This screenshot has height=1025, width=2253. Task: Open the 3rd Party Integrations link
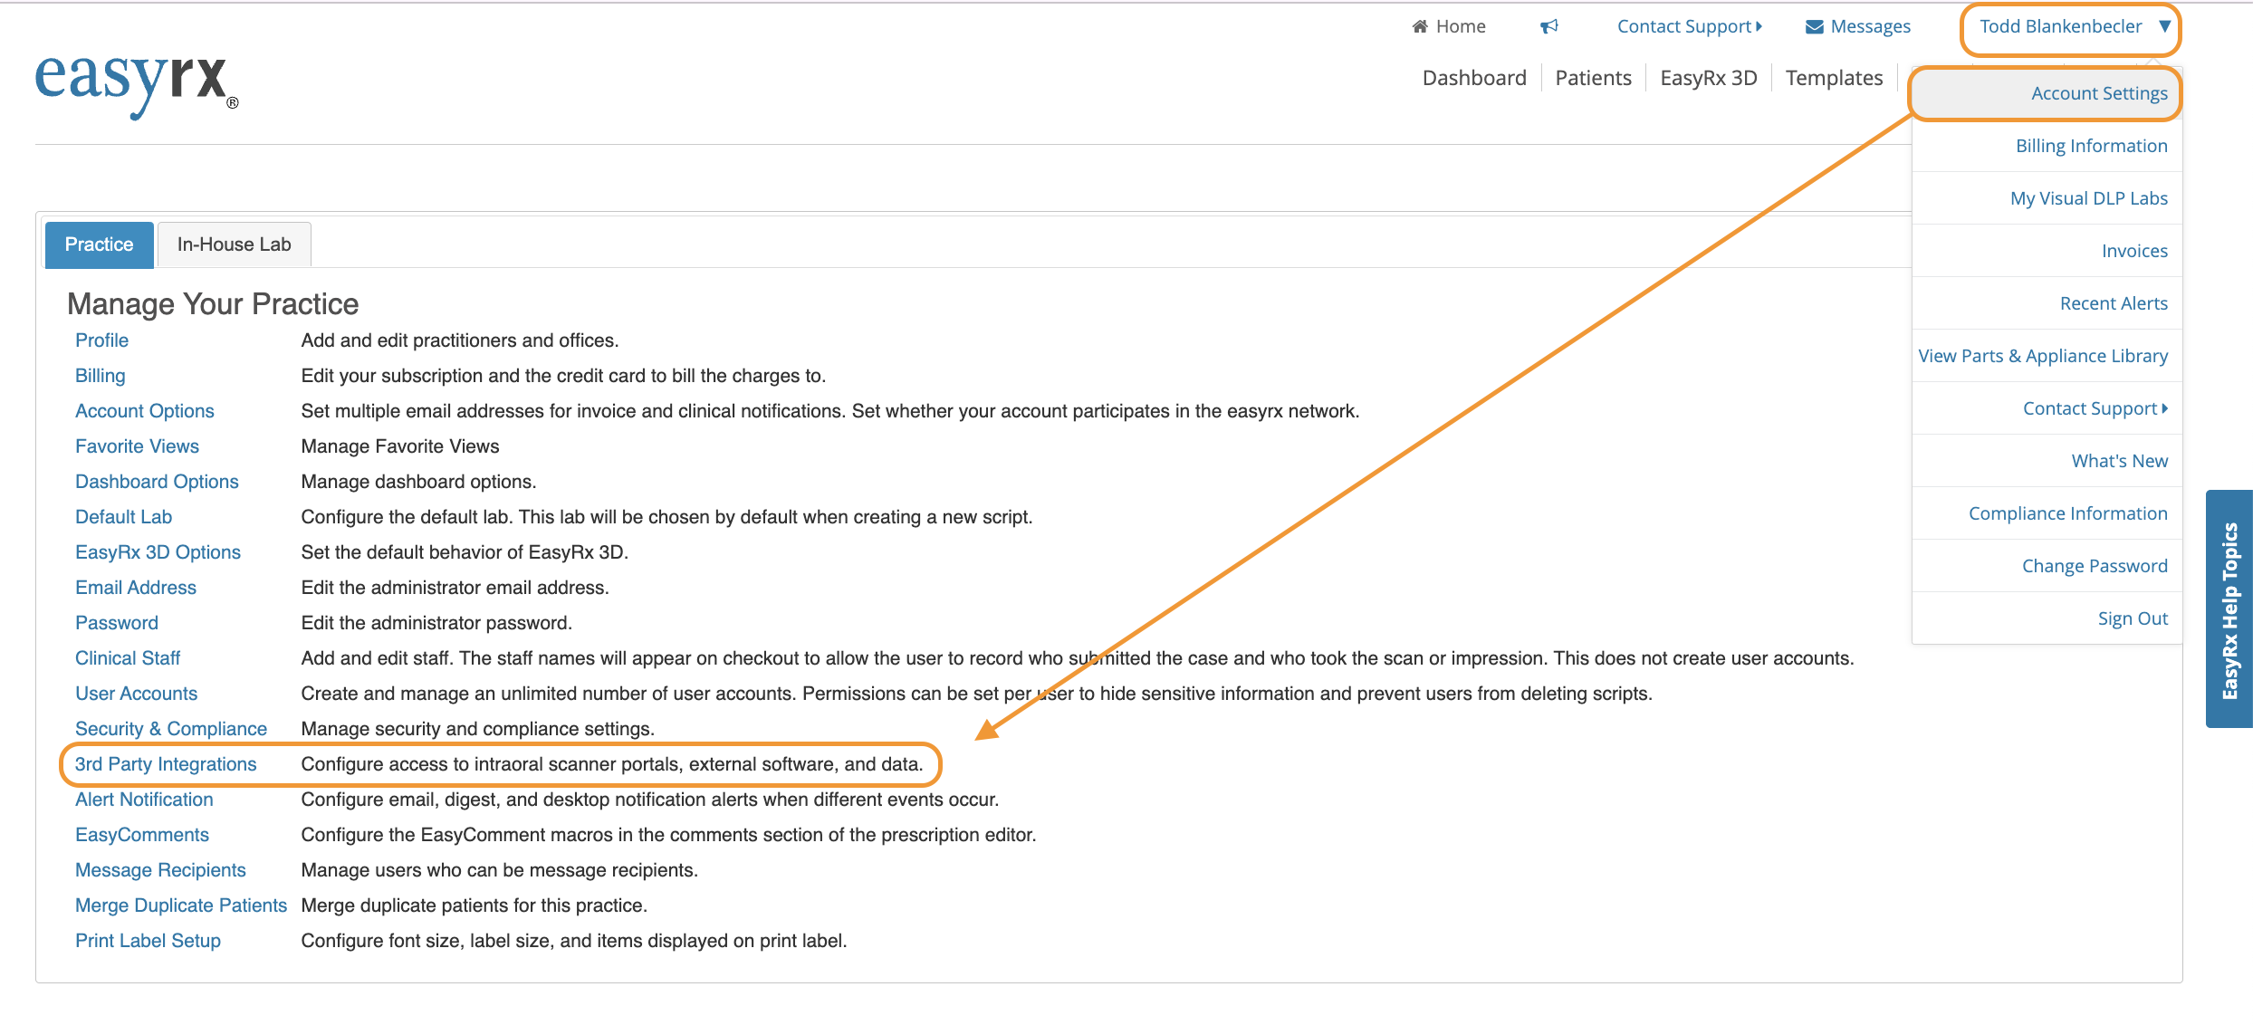click(166, 764)
